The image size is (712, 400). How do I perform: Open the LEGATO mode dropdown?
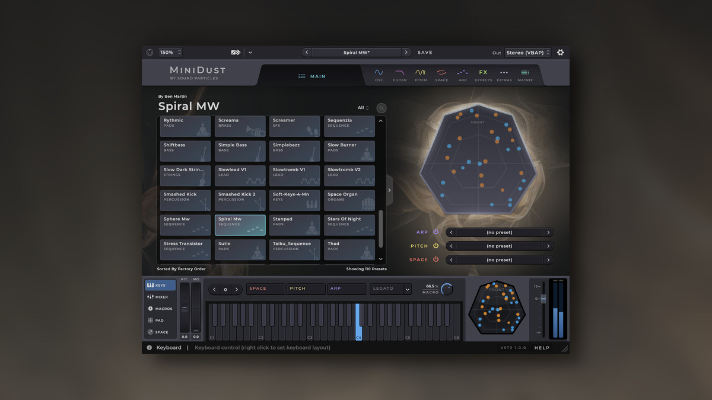coord(390,289)
